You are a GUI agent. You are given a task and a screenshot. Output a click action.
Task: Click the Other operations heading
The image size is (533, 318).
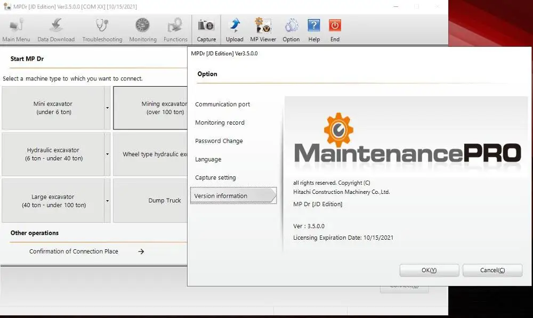pyautogui.click(x=34, y=233)
